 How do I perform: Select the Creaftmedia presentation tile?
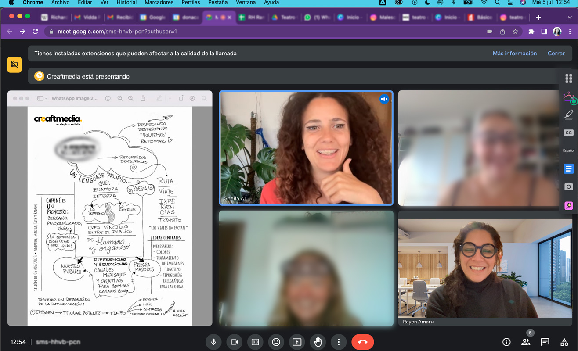110,208
